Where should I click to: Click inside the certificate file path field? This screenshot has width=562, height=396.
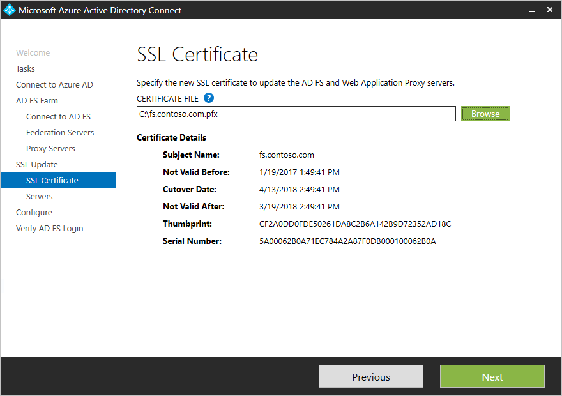pos(296,113)
